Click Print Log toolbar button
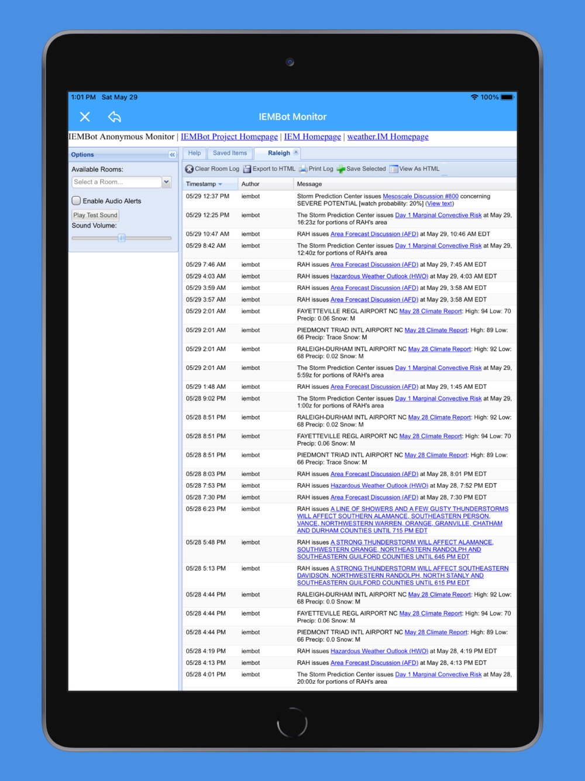The height and width of the screenshot is (781, 585). [316, 169]
